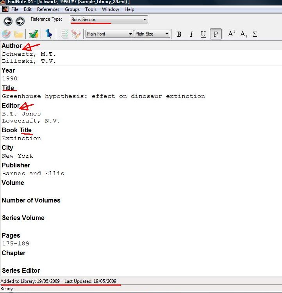This screenshot has width=282, height=293.
Task: Click the Ready status bar text
Action: 7,289
